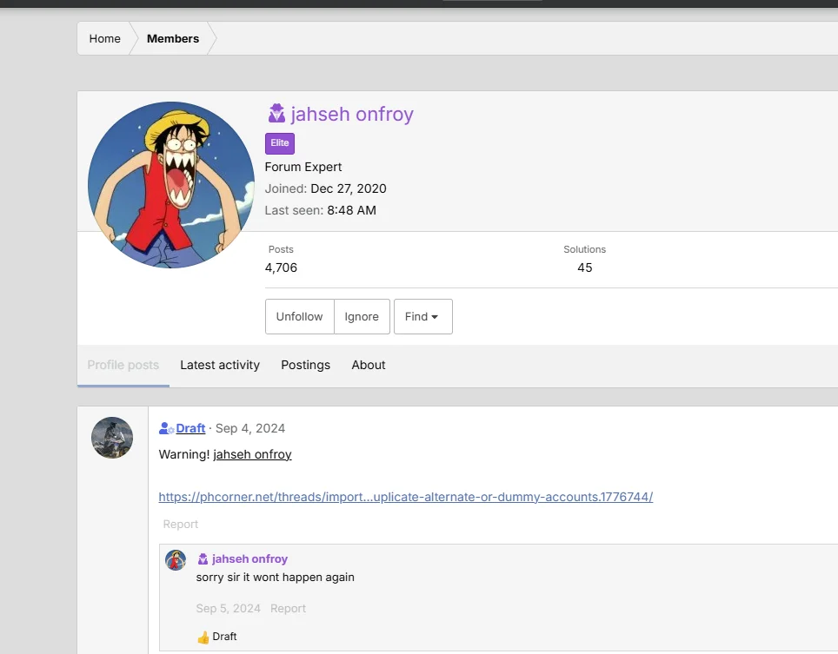The height and width of the screenshot is (654, 838).
Task: Expand the Find dropdown
Action: pos(422,317)
